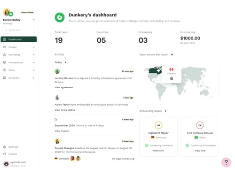
Task: Click the IM initials circle for Inglebert Mayer
Action: pos(158,125)
